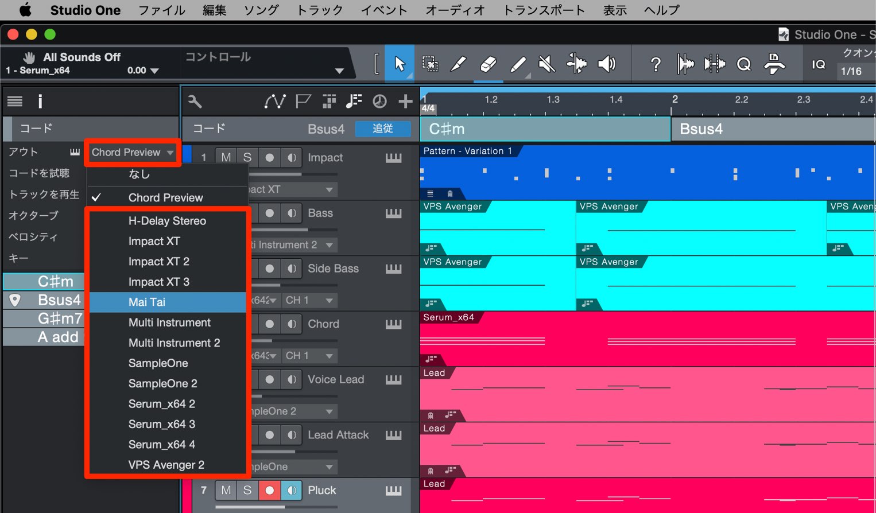Click the IQ button
Screen dimensions: 876x513
coord(819,64)
